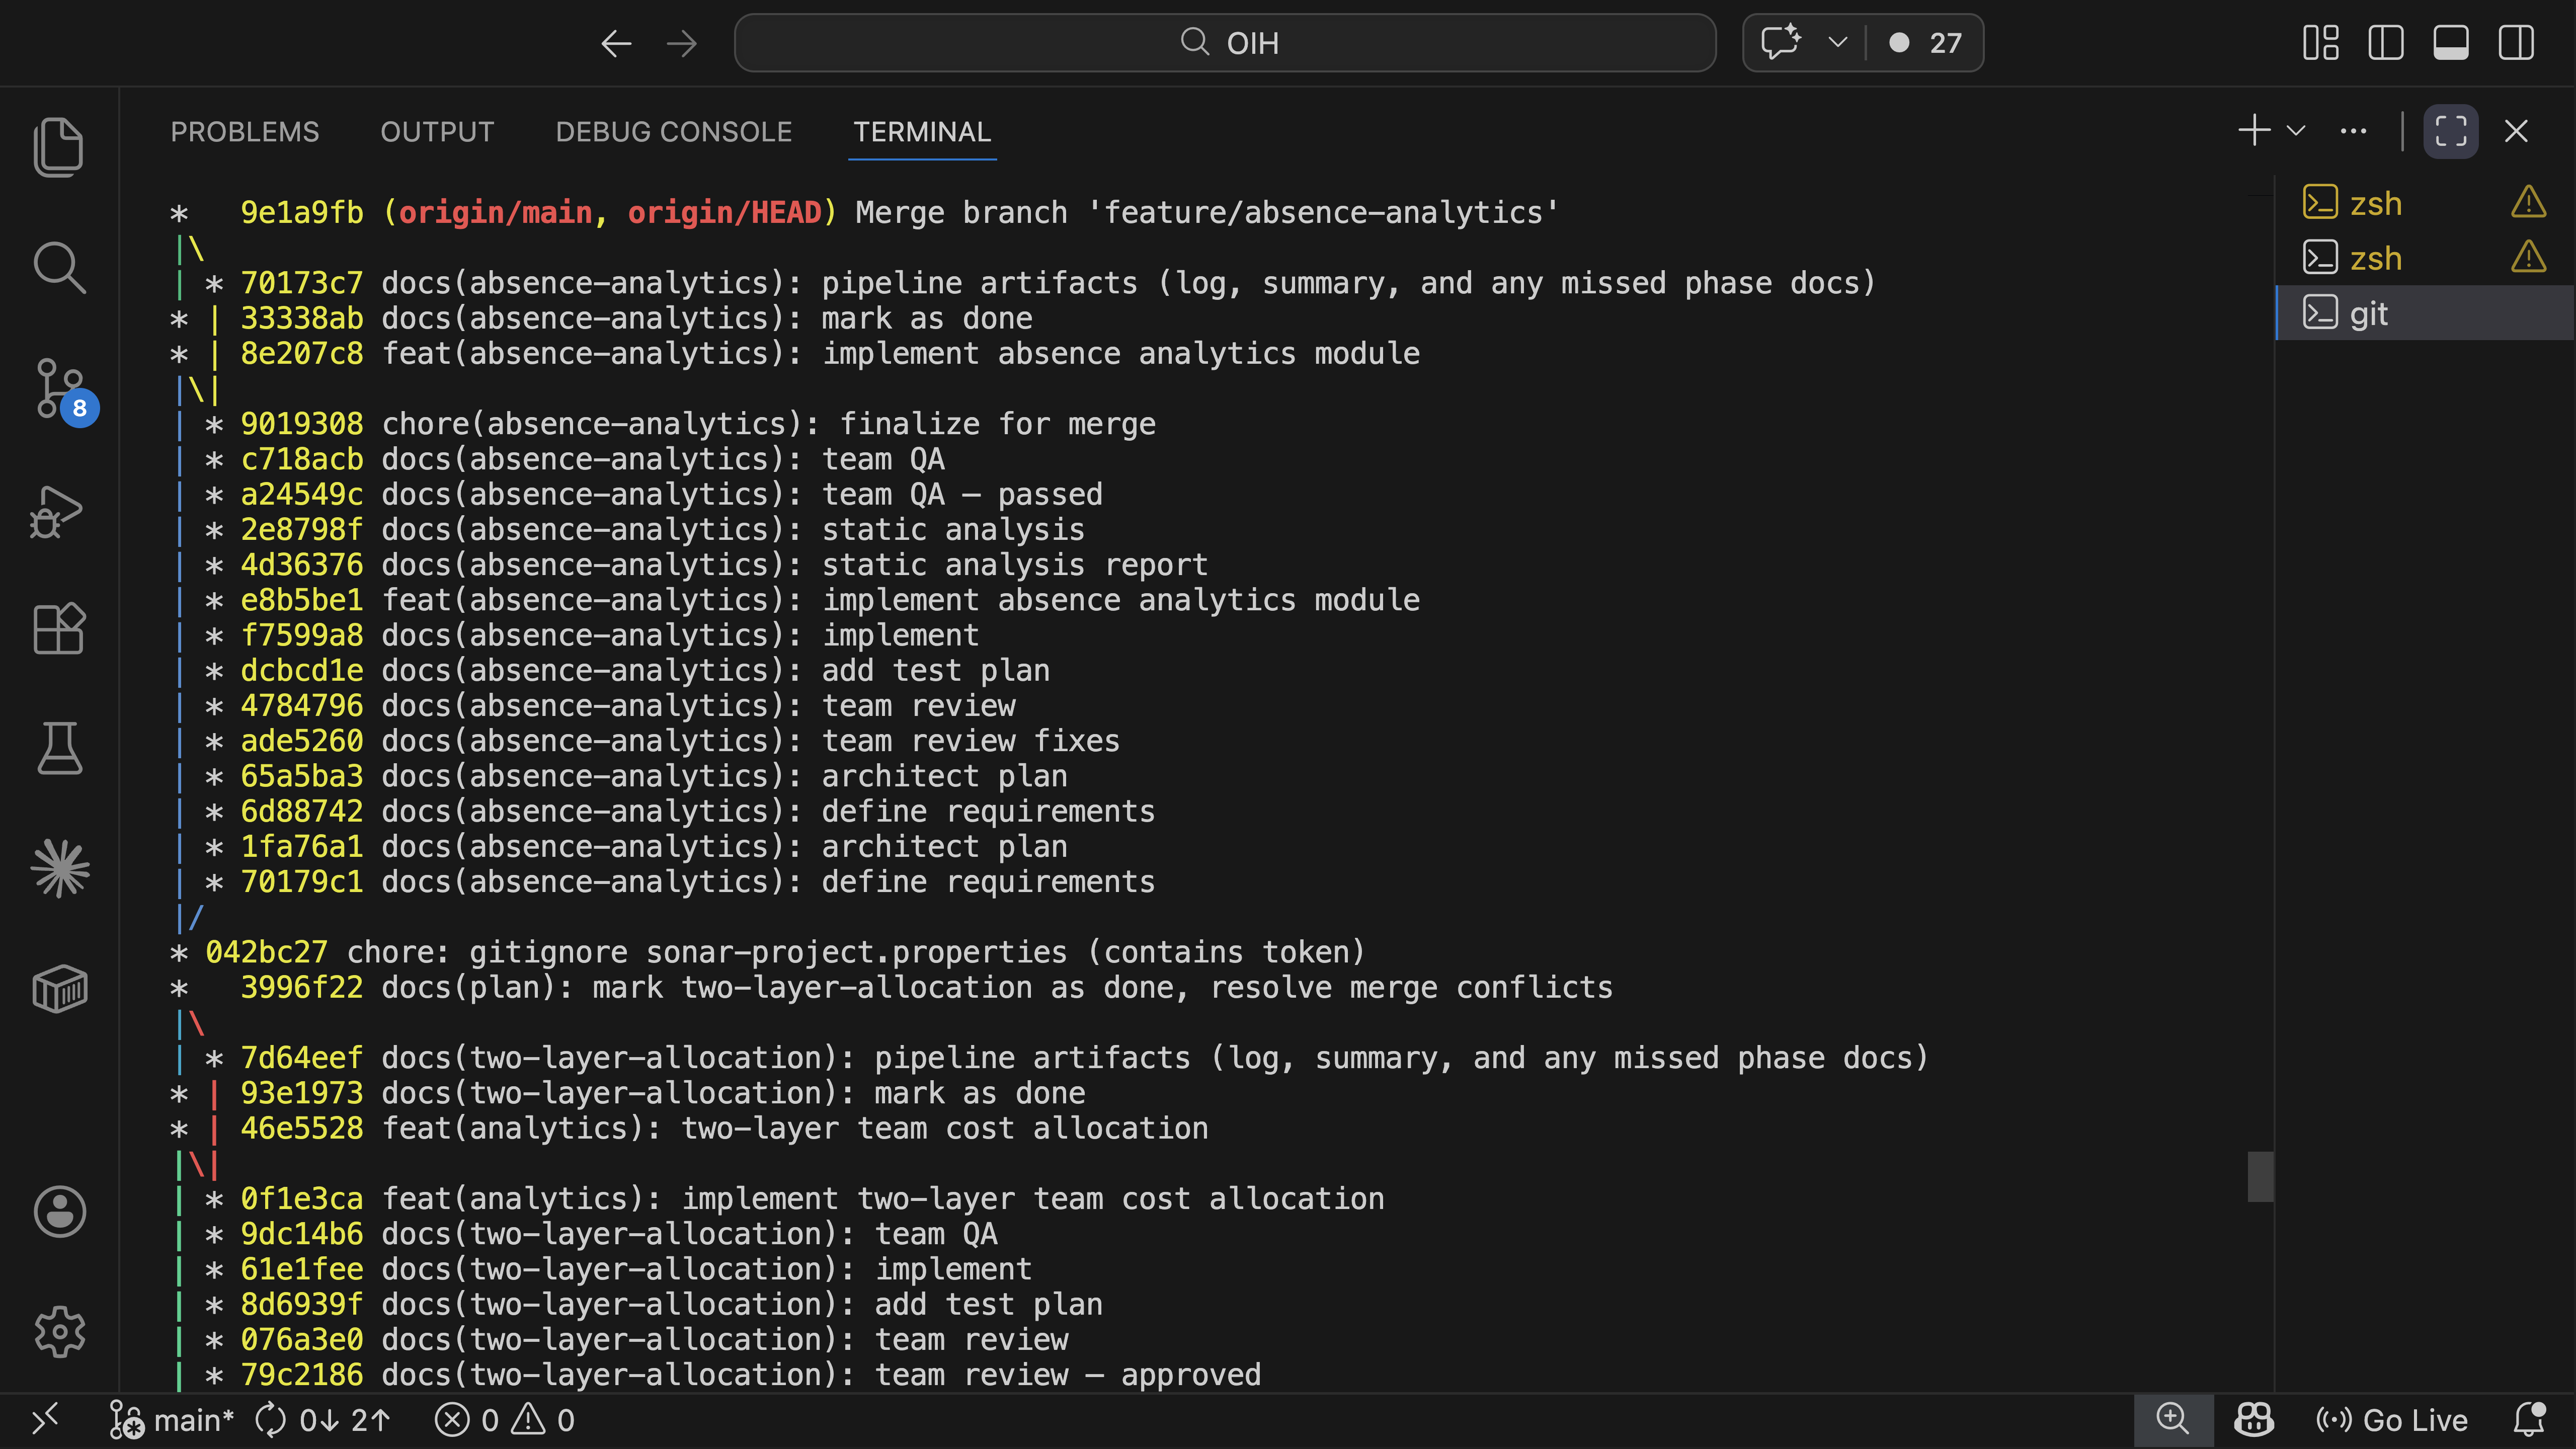Screen dimensions: 2576x1449
Task: Toggle the primary side bar layout button
Action: pyautogui.click(x=2385, y=43)
